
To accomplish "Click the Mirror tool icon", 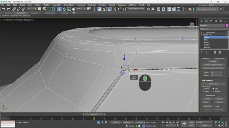I will click(x=148, y=9).
